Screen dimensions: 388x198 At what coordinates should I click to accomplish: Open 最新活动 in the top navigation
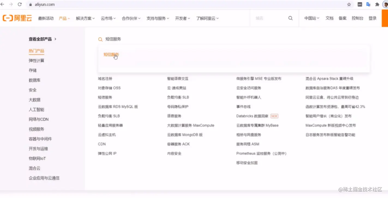(x=46, y=18)
